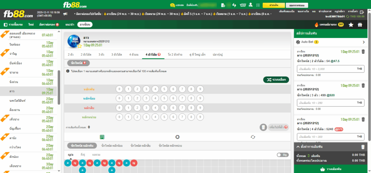371x173 pixels.
Task: Click the left game list scrollbar
Action: (x=59, y=87)
